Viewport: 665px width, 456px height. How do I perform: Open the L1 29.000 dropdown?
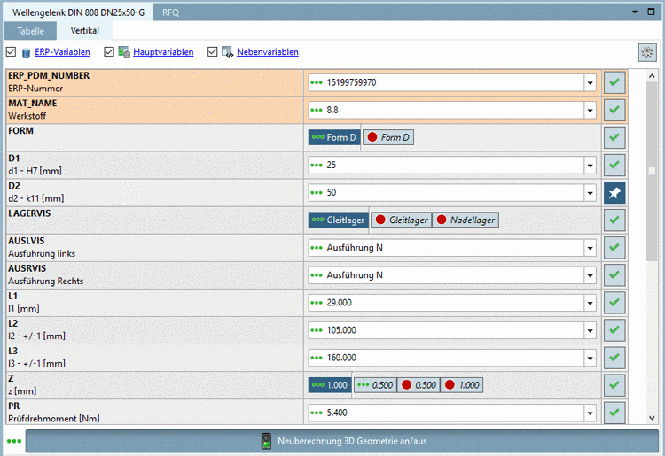click(x=590, y=303)
